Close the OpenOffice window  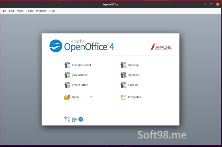[218, 4]
